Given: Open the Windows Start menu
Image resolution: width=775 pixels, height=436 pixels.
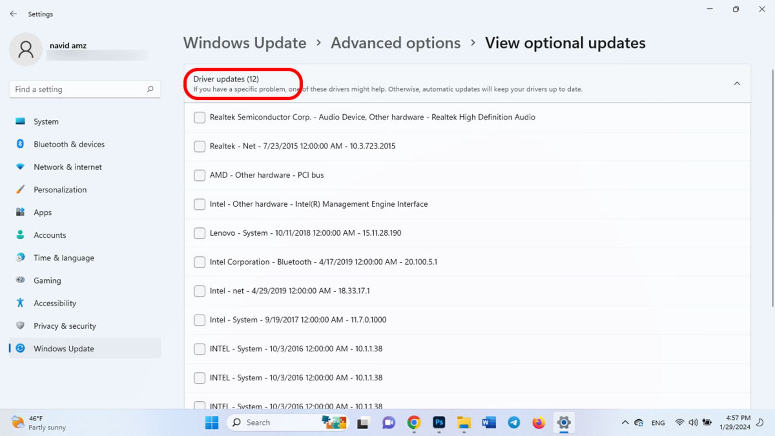Looking at the screenshot, I should (212, 423).
